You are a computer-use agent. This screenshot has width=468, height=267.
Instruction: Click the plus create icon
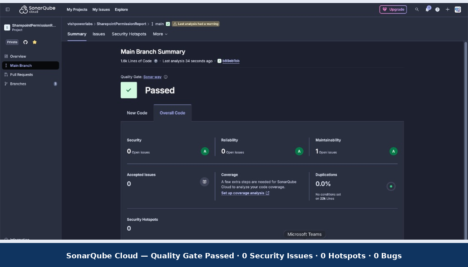[448, 9]
